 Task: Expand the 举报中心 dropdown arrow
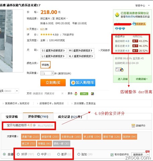pyautogui.click(x=149, y=5)
